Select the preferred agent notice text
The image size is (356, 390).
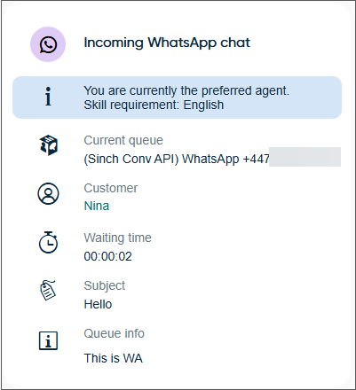pos(186,90)
